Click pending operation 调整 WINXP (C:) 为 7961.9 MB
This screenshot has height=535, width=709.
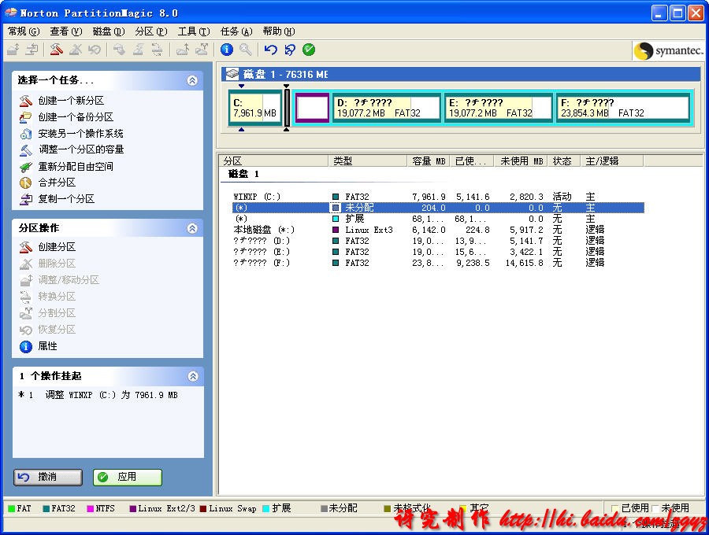pyautogui.click(x=98, y=395)
